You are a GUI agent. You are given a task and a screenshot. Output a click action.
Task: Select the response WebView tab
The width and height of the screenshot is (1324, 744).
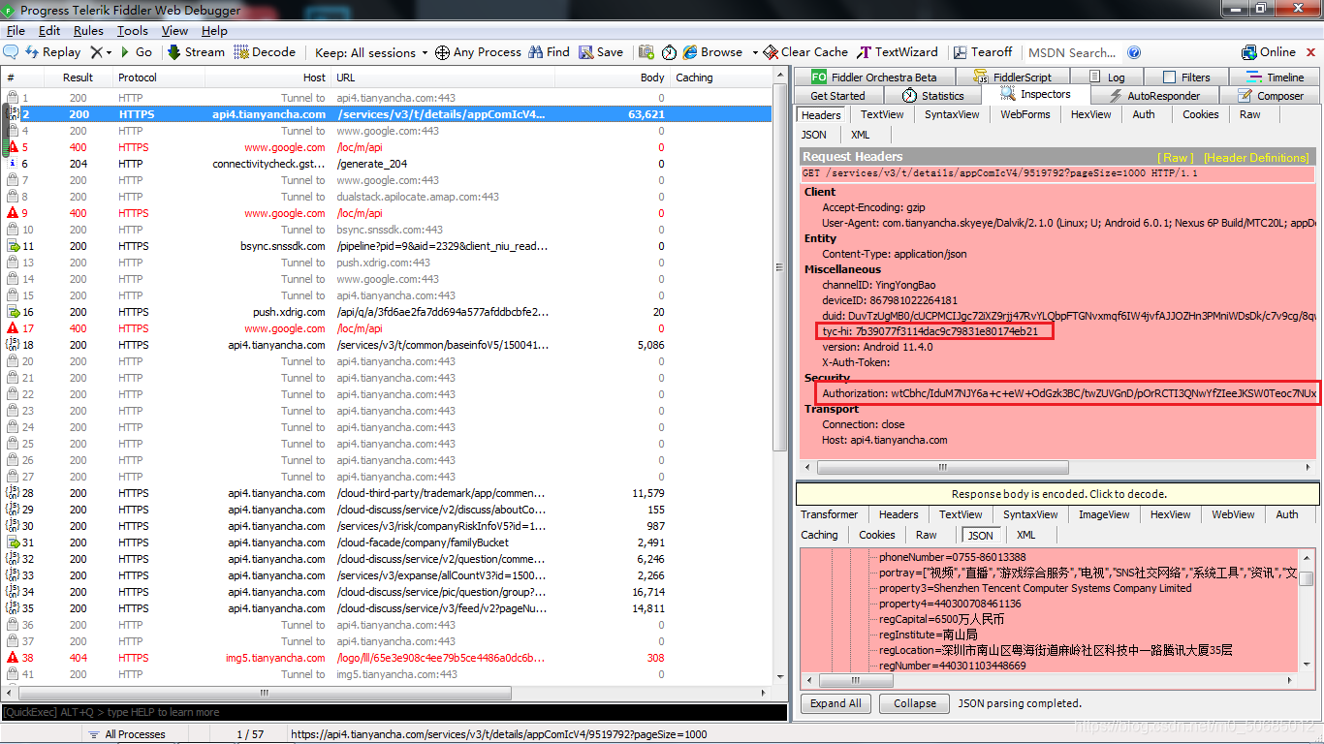click(x=1233, y=514)
